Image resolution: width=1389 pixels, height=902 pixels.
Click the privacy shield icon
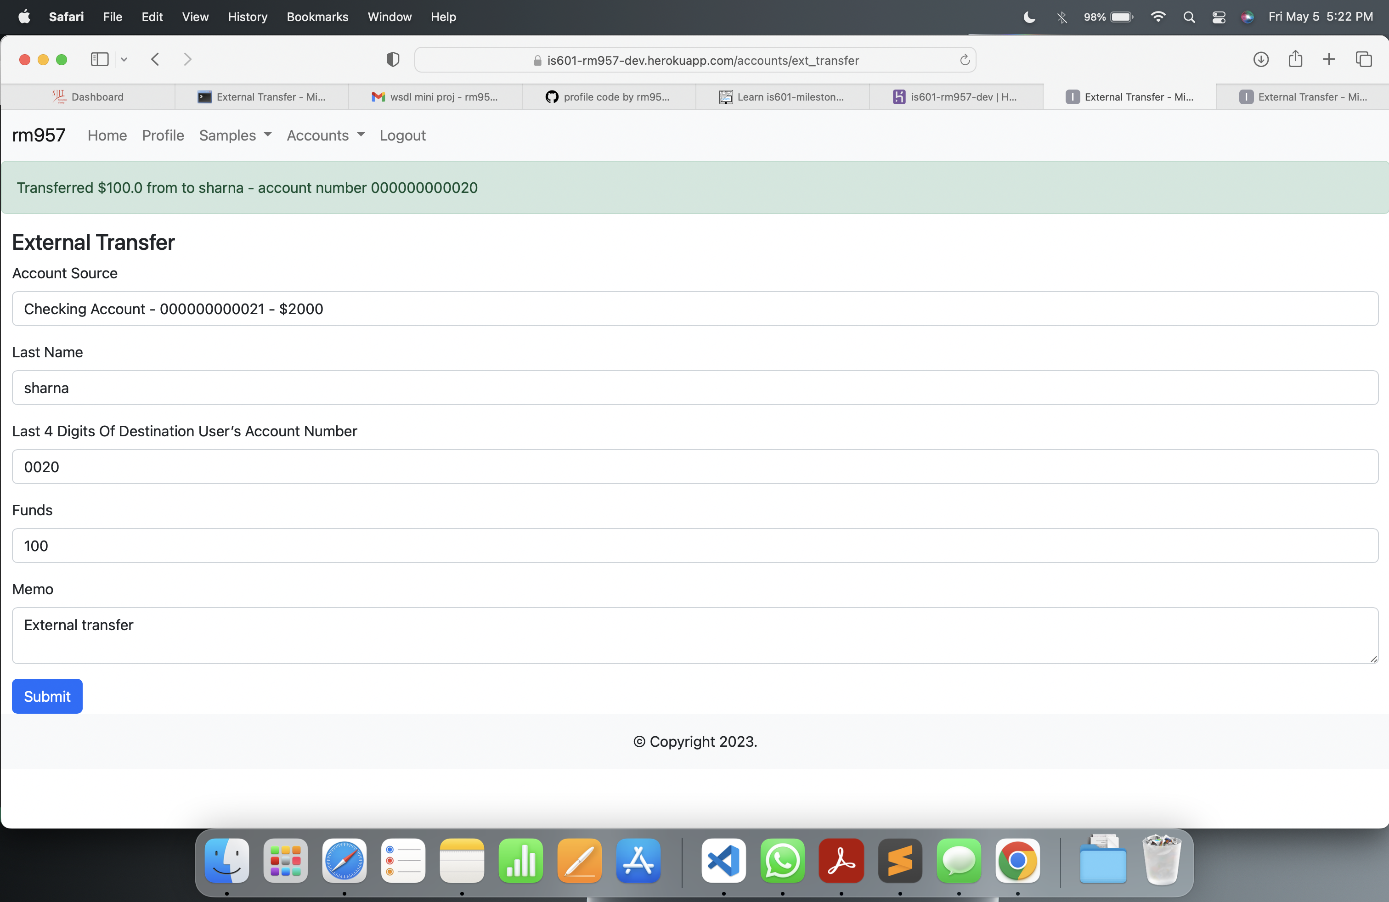coord(393,59)
